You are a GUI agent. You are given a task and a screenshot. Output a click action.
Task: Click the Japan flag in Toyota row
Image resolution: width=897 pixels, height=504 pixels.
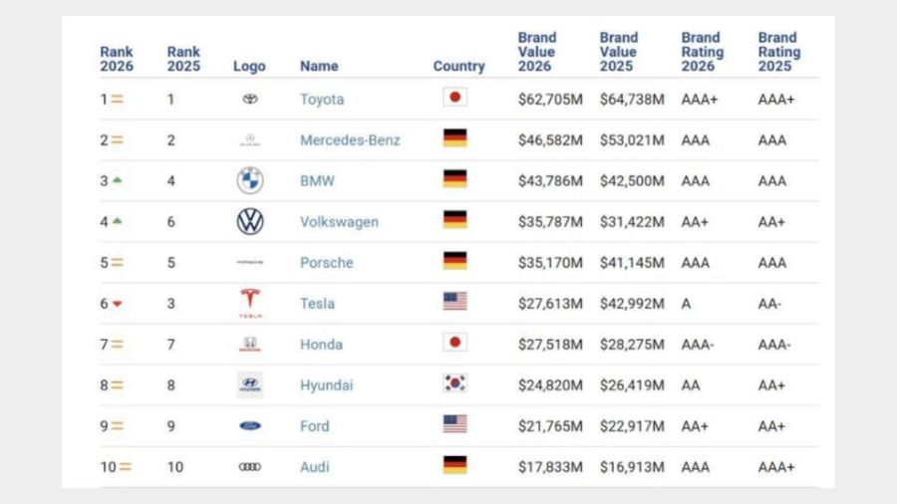(x=454, y=98)
